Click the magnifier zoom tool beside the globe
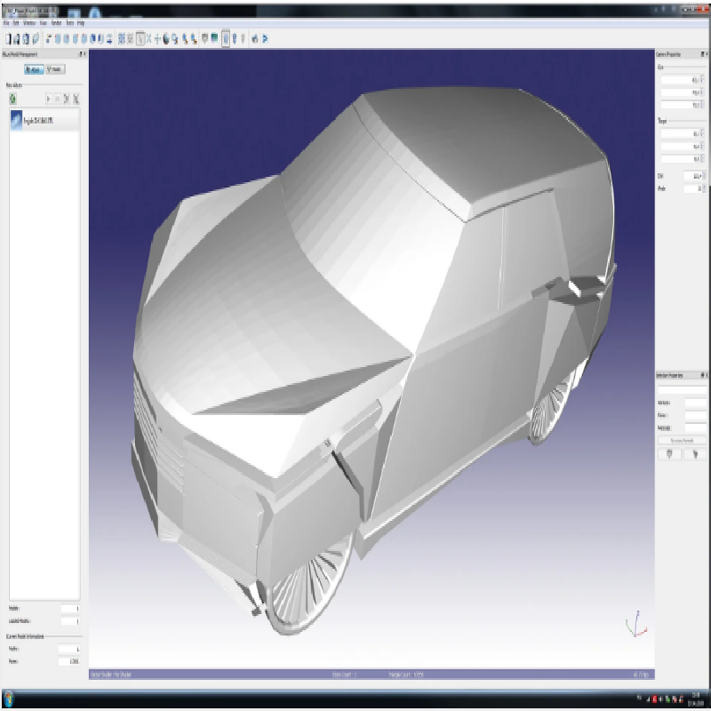 pos(177,38)
